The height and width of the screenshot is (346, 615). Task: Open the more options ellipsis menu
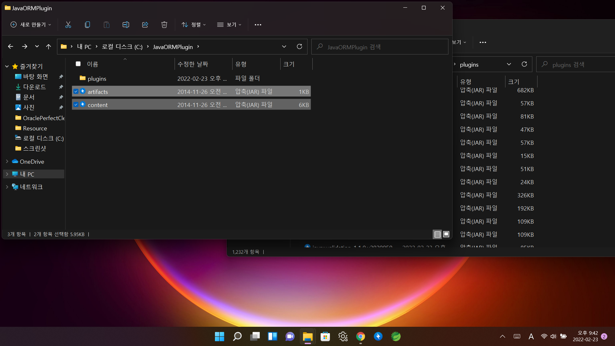pyautogui.click(x=258, y=25)
